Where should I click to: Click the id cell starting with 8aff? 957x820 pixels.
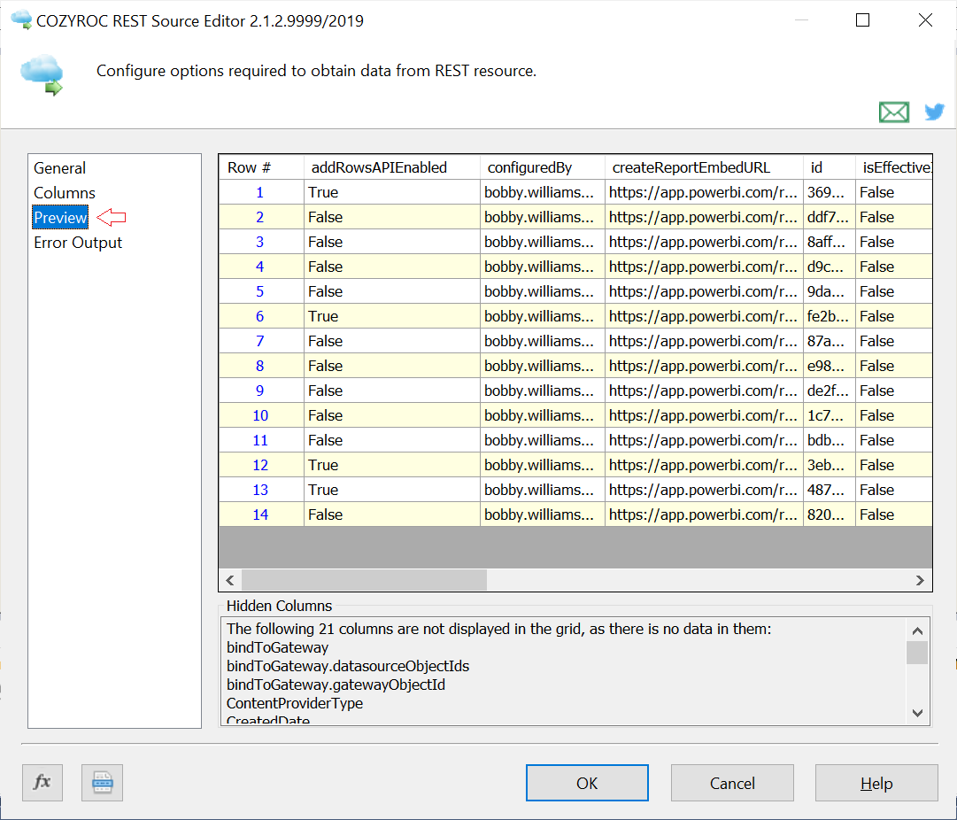(x=829, y=242)
